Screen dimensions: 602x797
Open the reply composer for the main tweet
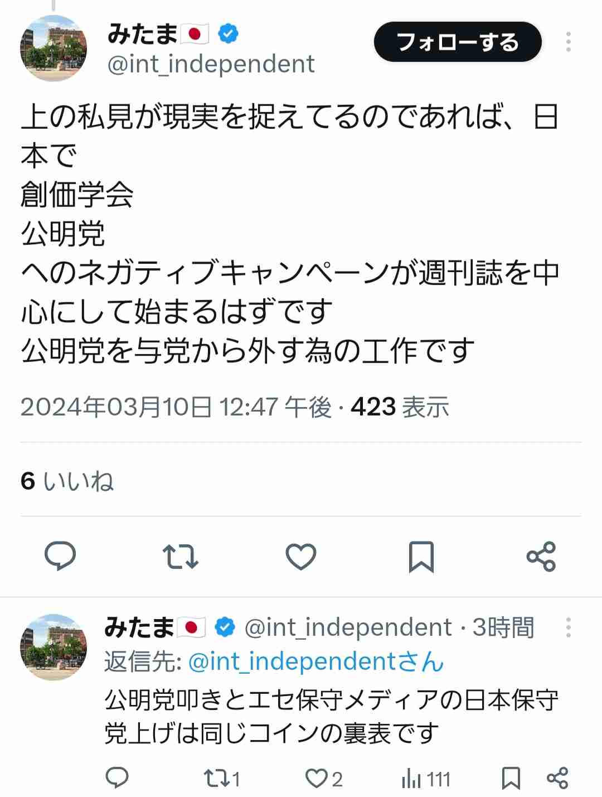tap(61, 556)
